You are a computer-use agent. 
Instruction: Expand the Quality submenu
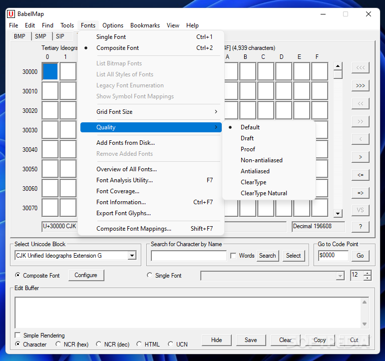(x=151, y=127)
